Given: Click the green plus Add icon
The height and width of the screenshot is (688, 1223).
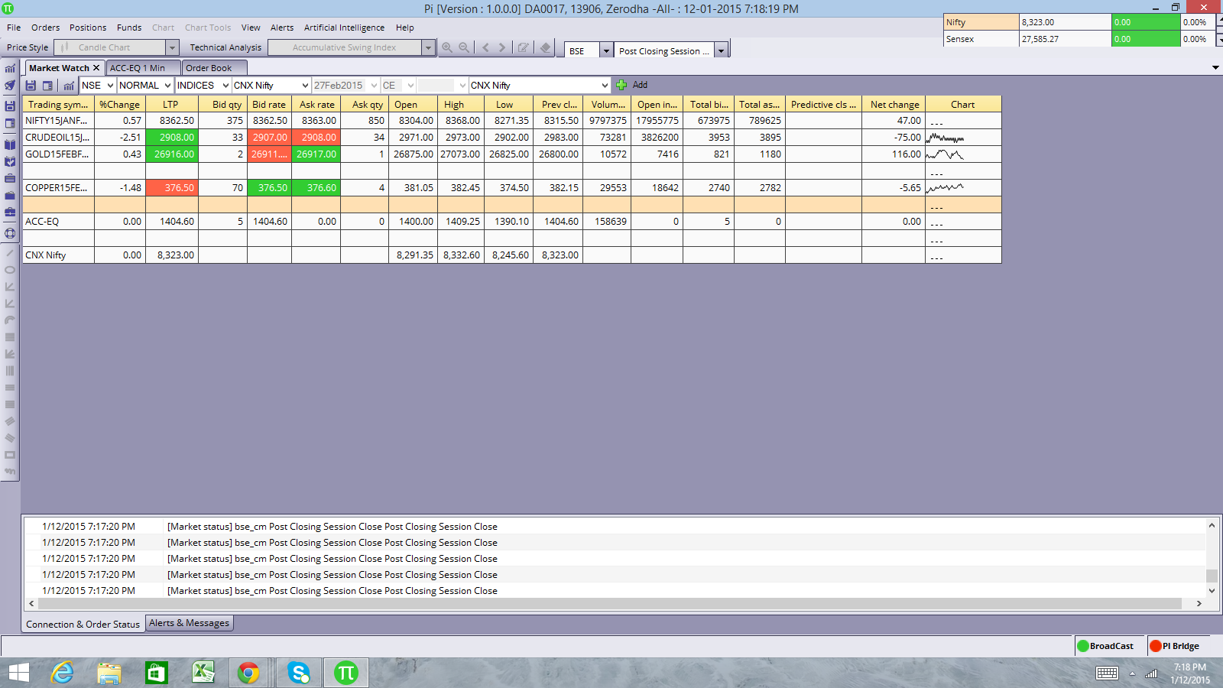Looking at the screenshot, I should 621,85.
